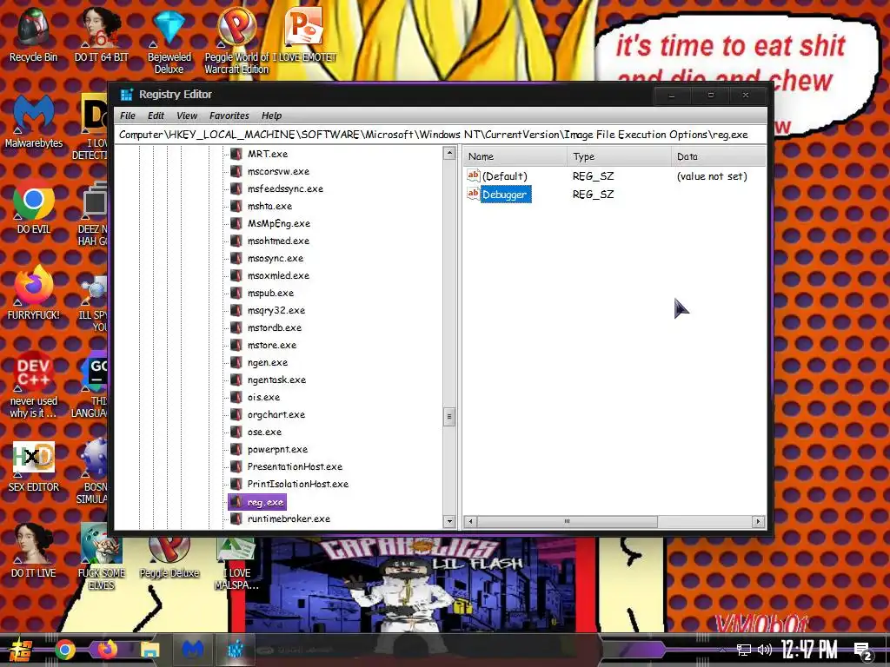Select the reg.exe key

265,502
